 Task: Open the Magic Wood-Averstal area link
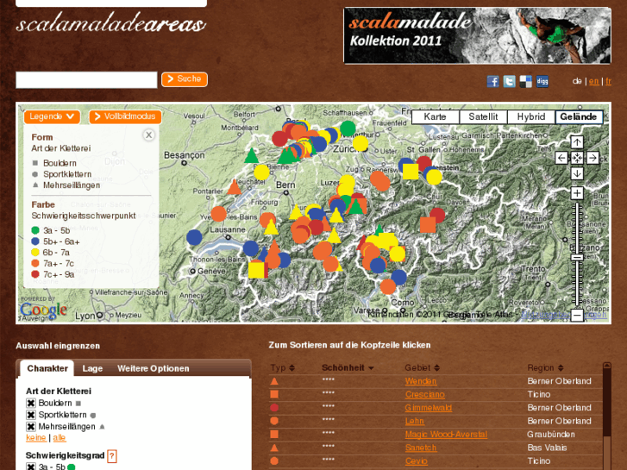click(446, 435)
